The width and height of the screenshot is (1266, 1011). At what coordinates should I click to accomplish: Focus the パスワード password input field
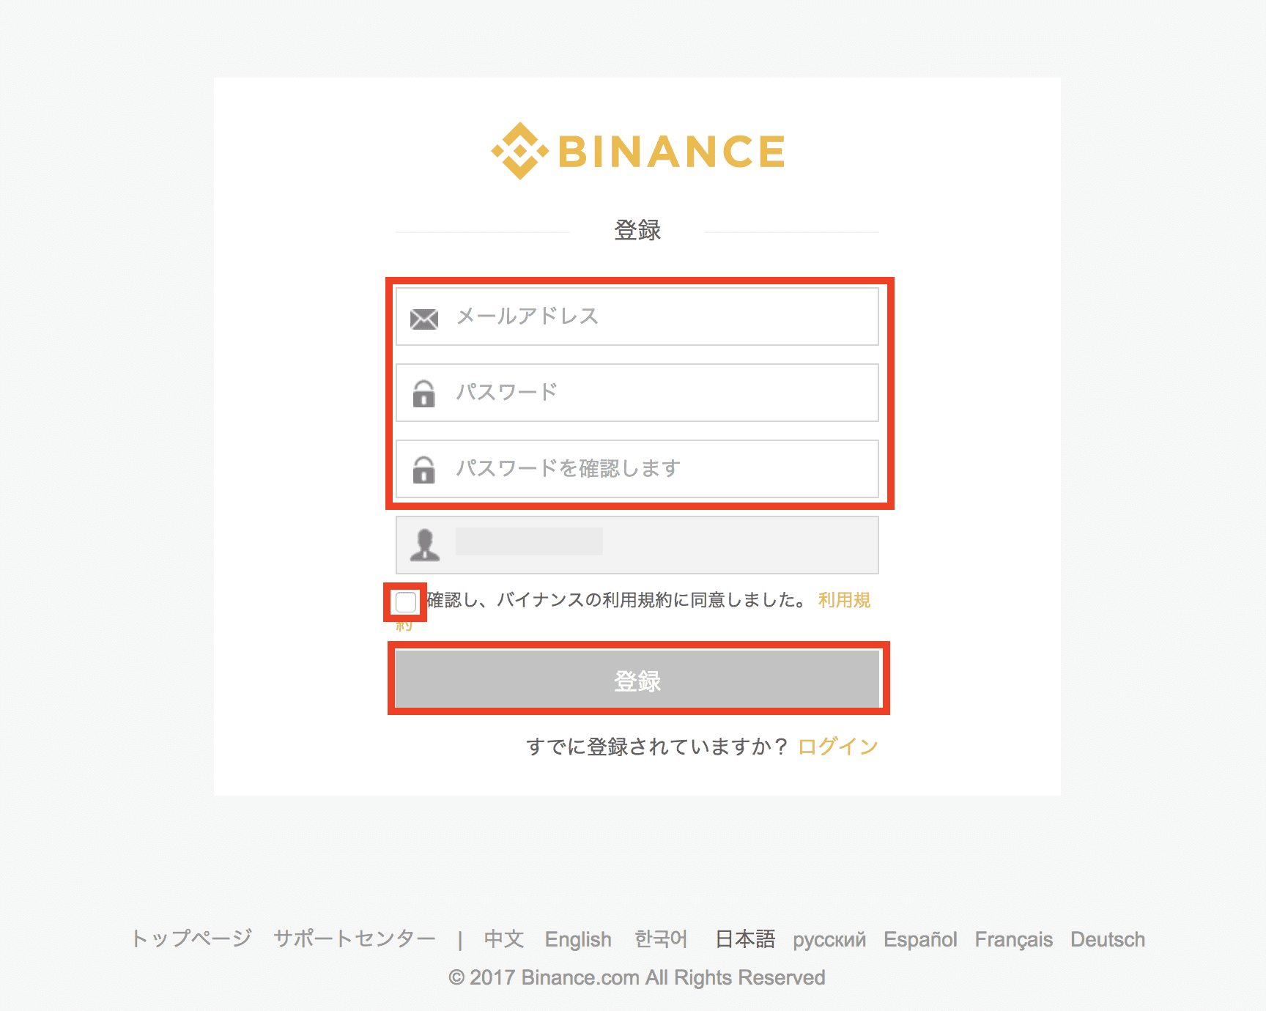pyautogui.click(x=659, y=393)
